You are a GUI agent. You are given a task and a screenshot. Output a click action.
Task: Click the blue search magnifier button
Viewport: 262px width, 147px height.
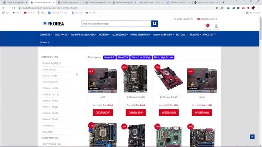[x=155, y=24]
